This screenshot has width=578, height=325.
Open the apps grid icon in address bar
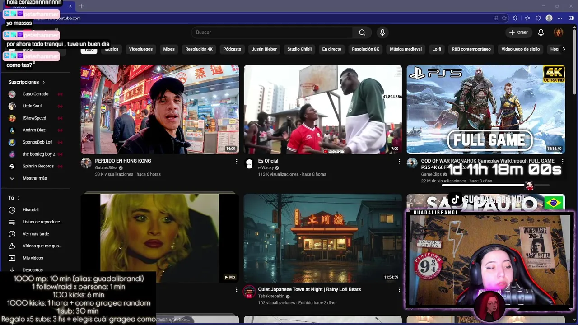(x=495, y=18)
